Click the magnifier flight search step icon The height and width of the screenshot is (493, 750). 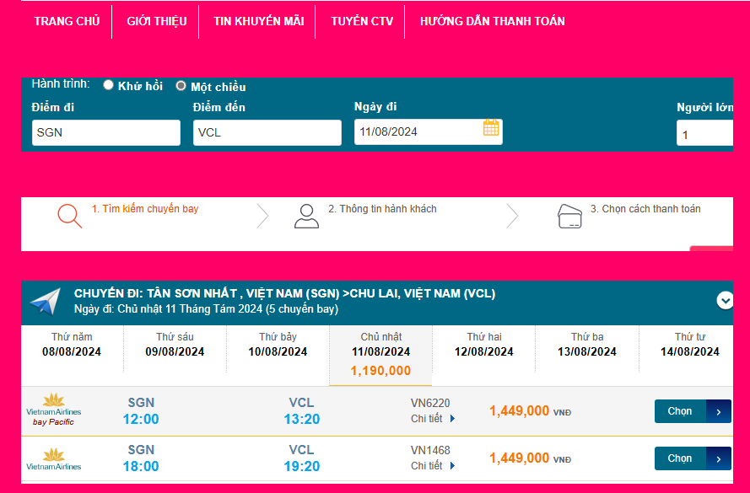70,217
